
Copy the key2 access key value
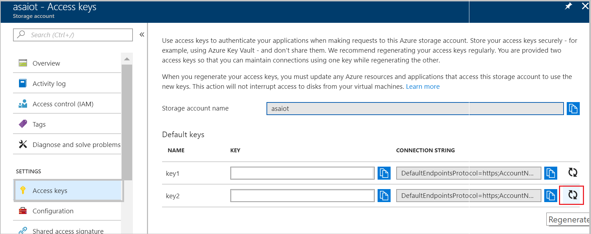[x=384, y=196]
